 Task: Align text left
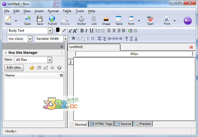click(109, 31)
